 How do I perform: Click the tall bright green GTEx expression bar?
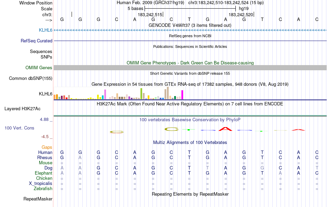click(x=141, y=94)
